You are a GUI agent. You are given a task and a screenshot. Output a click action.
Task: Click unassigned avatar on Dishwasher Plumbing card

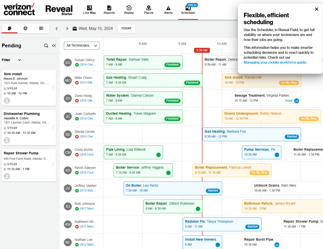7,140
